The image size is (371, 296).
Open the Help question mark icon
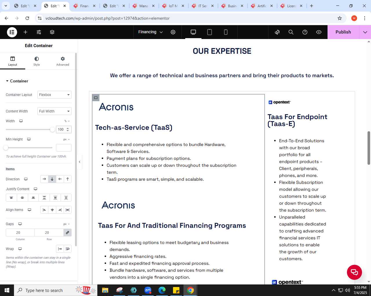click(x=305, y=32)
